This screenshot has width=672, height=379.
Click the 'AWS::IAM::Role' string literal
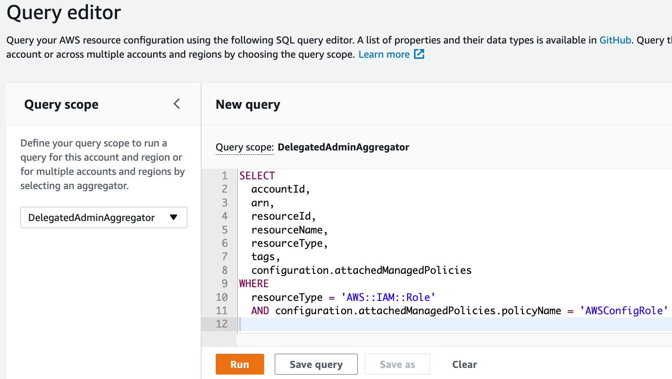point(389,297)
